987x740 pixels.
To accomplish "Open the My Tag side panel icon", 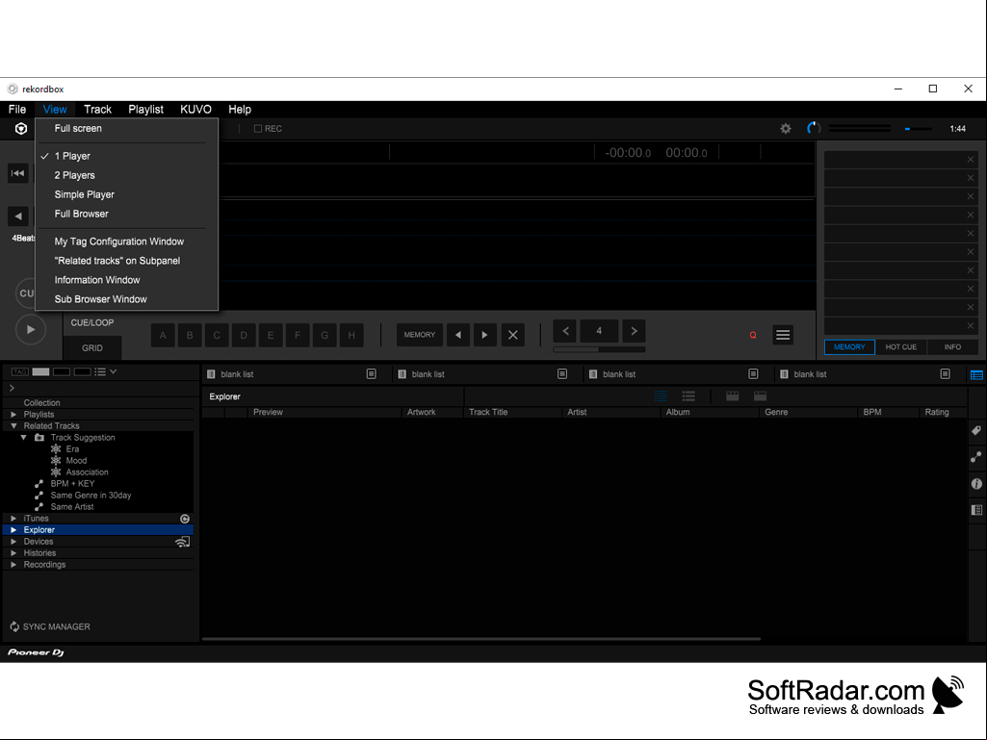I will click(976, 430).
